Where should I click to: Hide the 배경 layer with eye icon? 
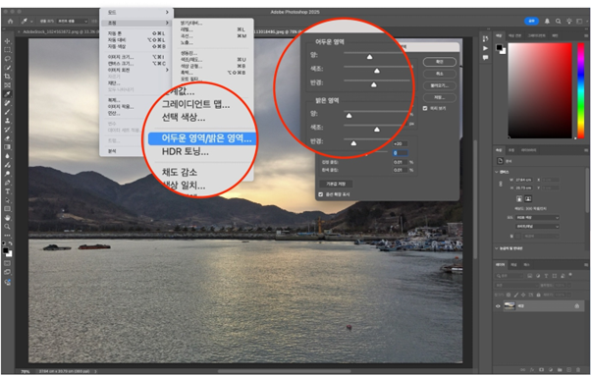click(498, 306)
